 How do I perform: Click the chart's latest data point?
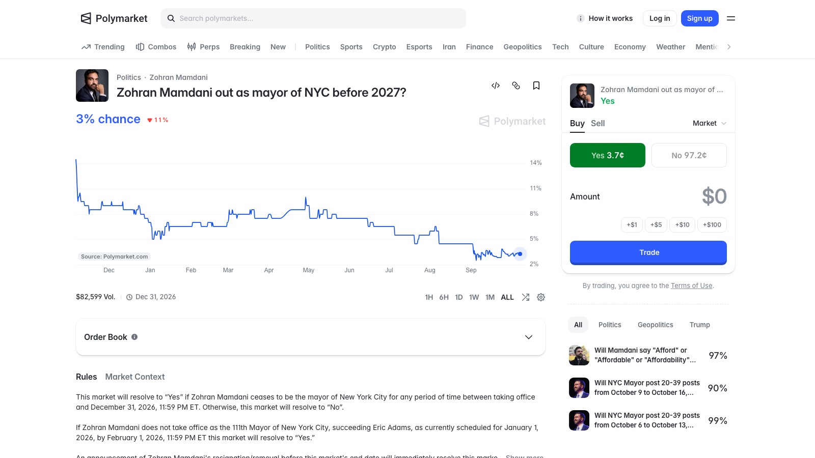tap(520, 253)
